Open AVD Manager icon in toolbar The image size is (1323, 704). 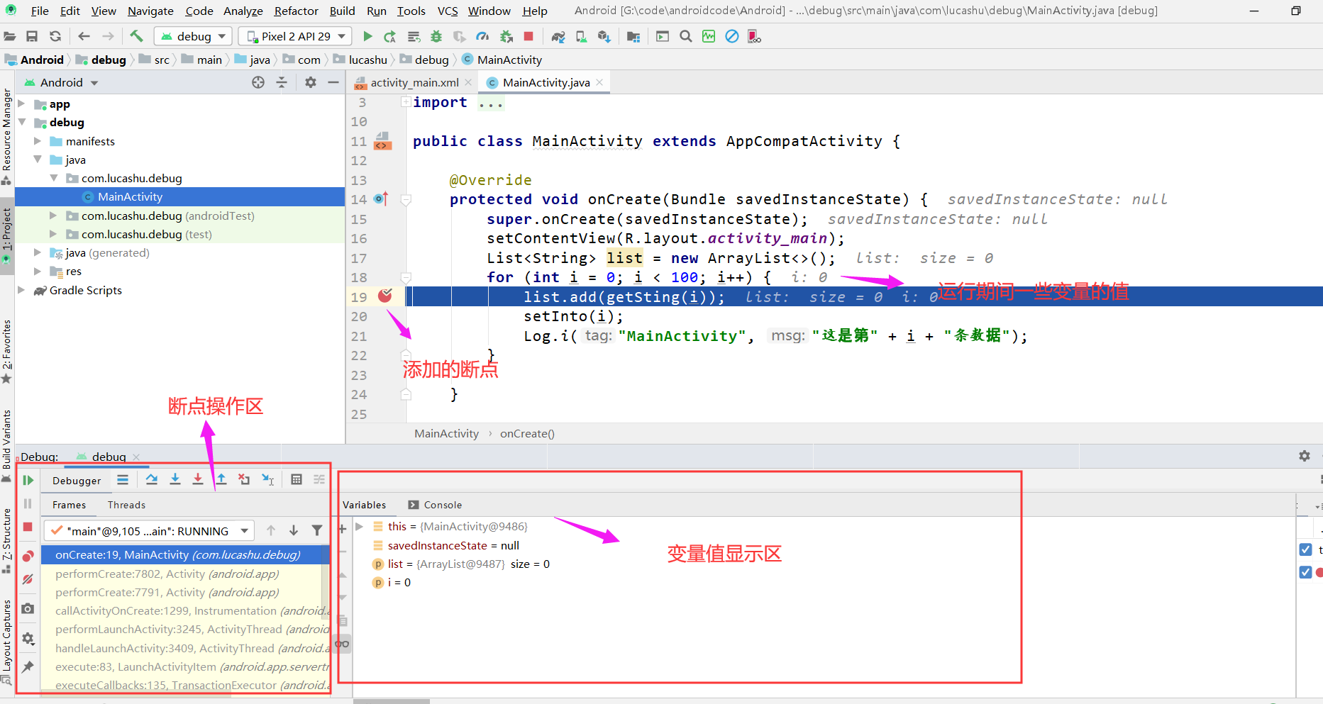click(x=582, y=36)
